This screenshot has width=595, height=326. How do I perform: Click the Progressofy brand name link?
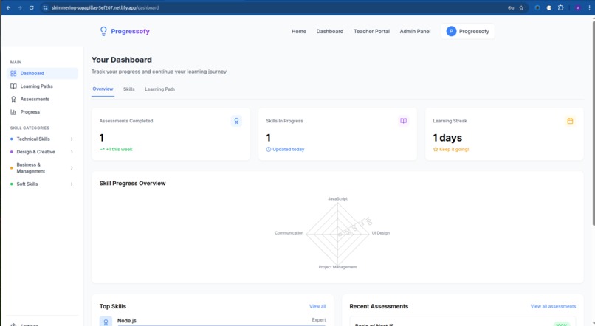pyautogui.click(x=130, y=31)
